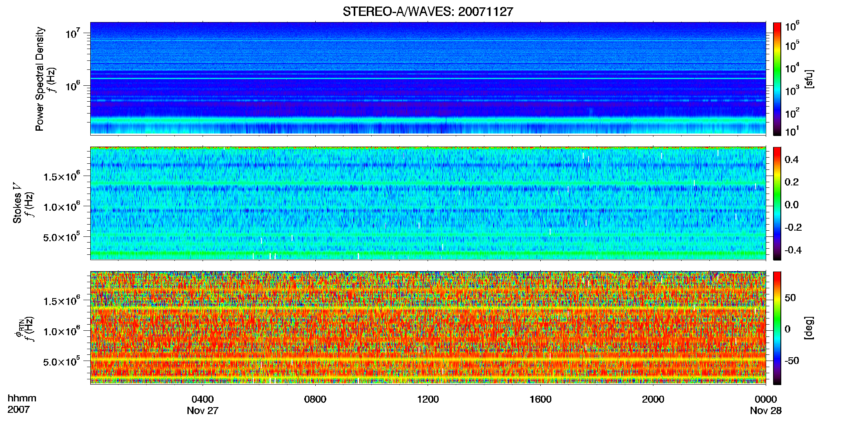Select the 10^1 value on sfu color bar
The image size is (856, 441).
click(x=792, y=131)
